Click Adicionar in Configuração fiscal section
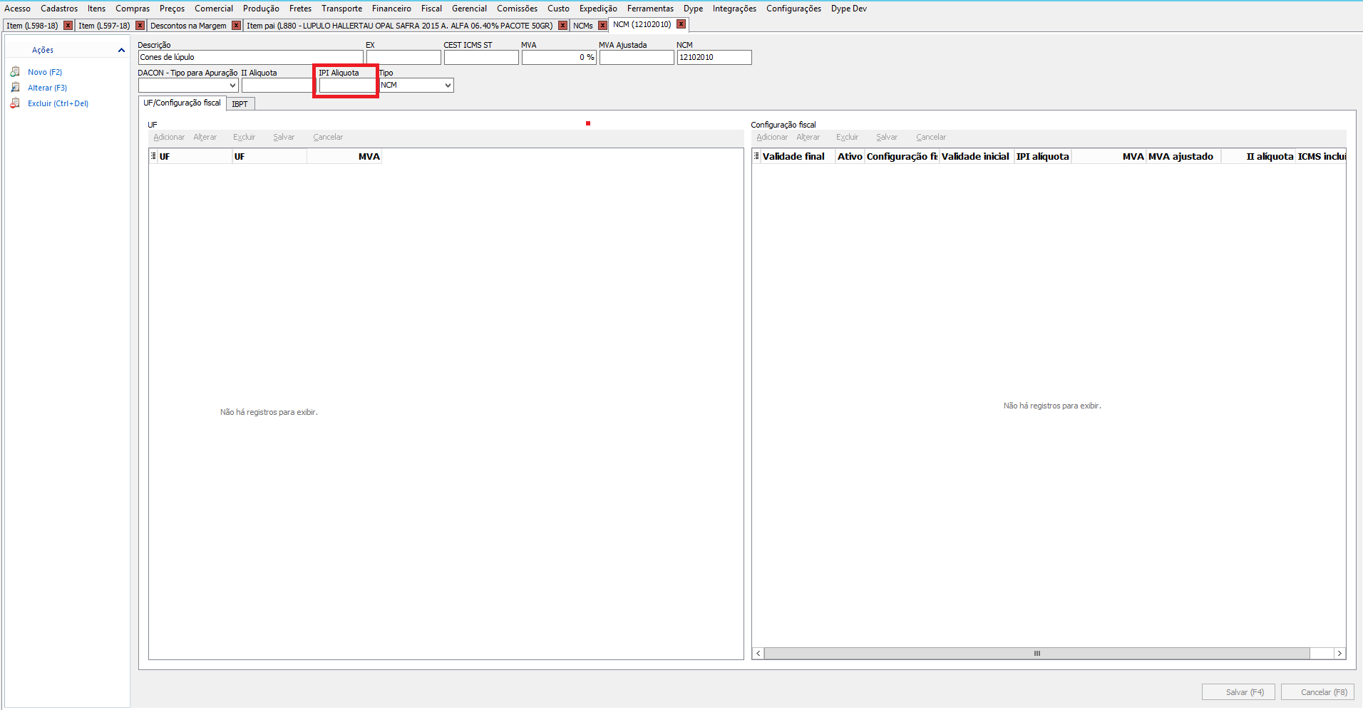The width and height of the screenshot is (1363, 710). click(x=772, y=137)
